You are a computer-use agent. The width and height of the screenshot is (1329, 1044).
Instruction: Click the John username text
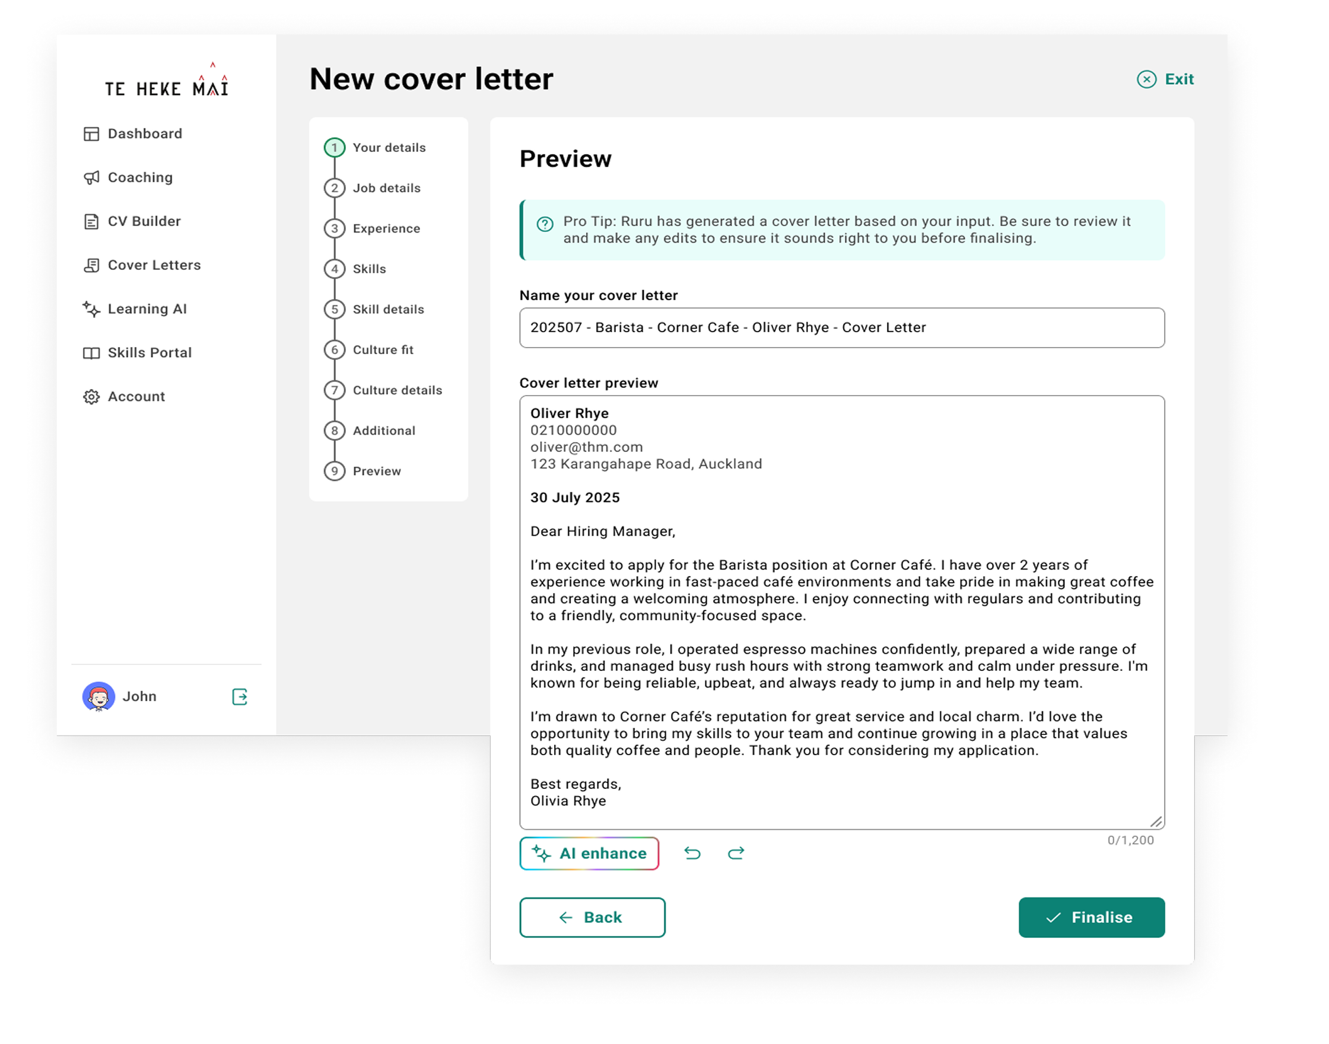pos(139,697)
